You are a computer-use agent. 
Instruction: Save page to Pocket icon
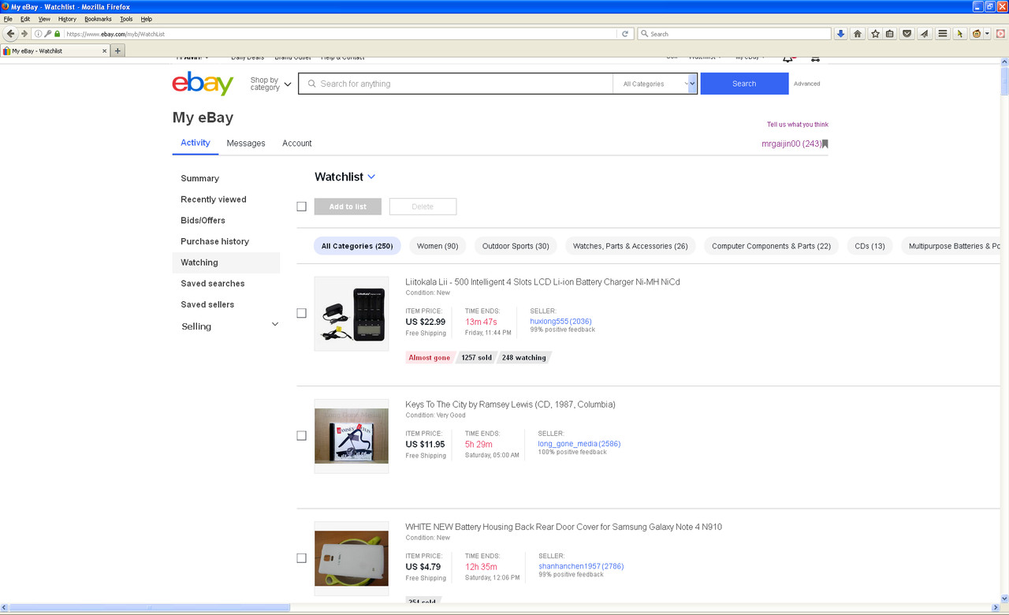907,34
